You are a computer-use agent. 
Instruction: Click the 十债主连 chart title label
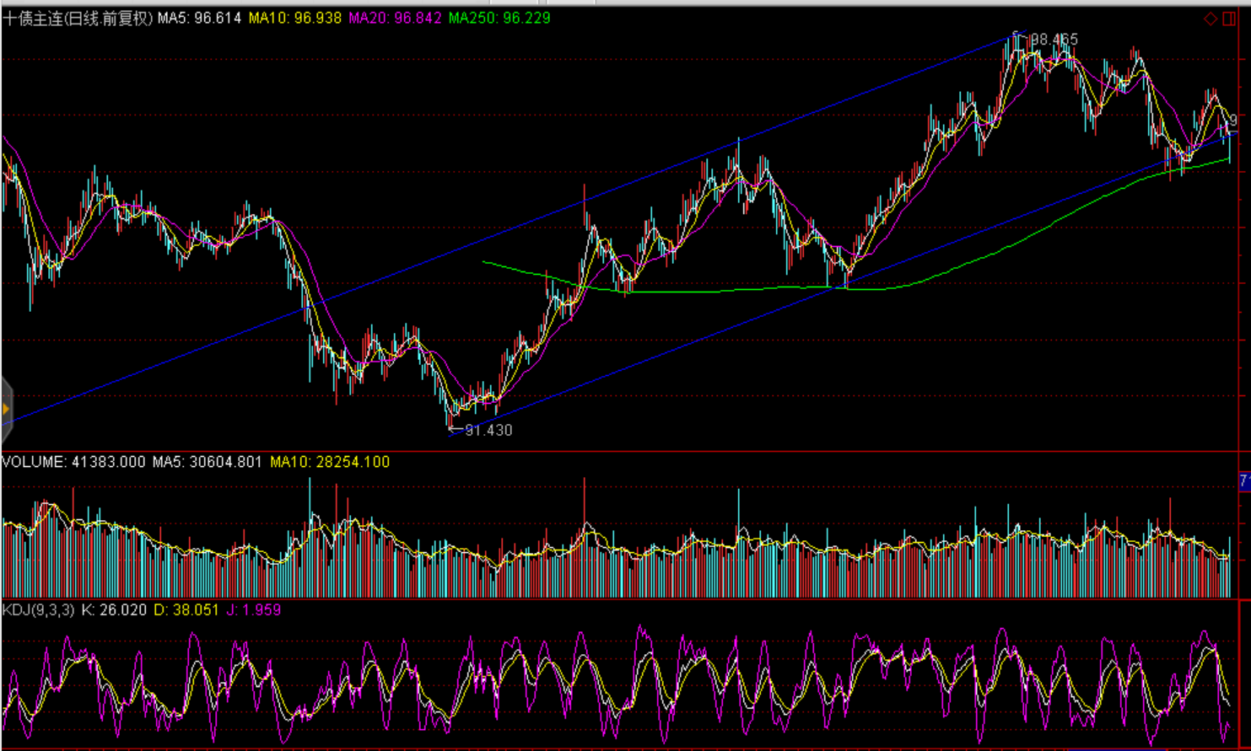pos(33,19)
